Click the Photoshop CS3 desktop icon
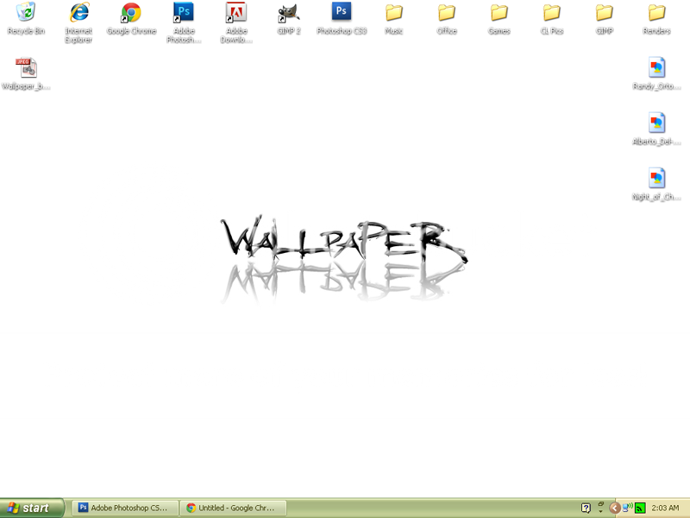This screenshot has width=690, height=518. coord(342,12)
